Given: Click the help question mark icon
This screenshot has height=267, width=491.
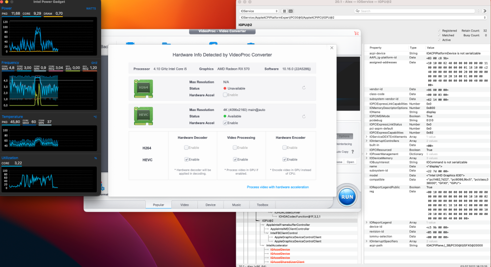Looking at the screenshot, I should [353, 152].
